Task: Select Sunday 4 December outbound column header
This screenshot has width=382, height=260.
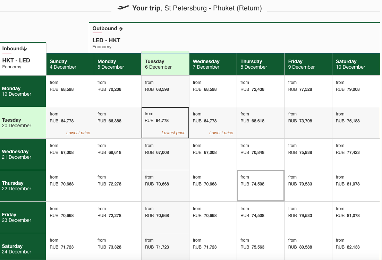Action: coord(70,64)
